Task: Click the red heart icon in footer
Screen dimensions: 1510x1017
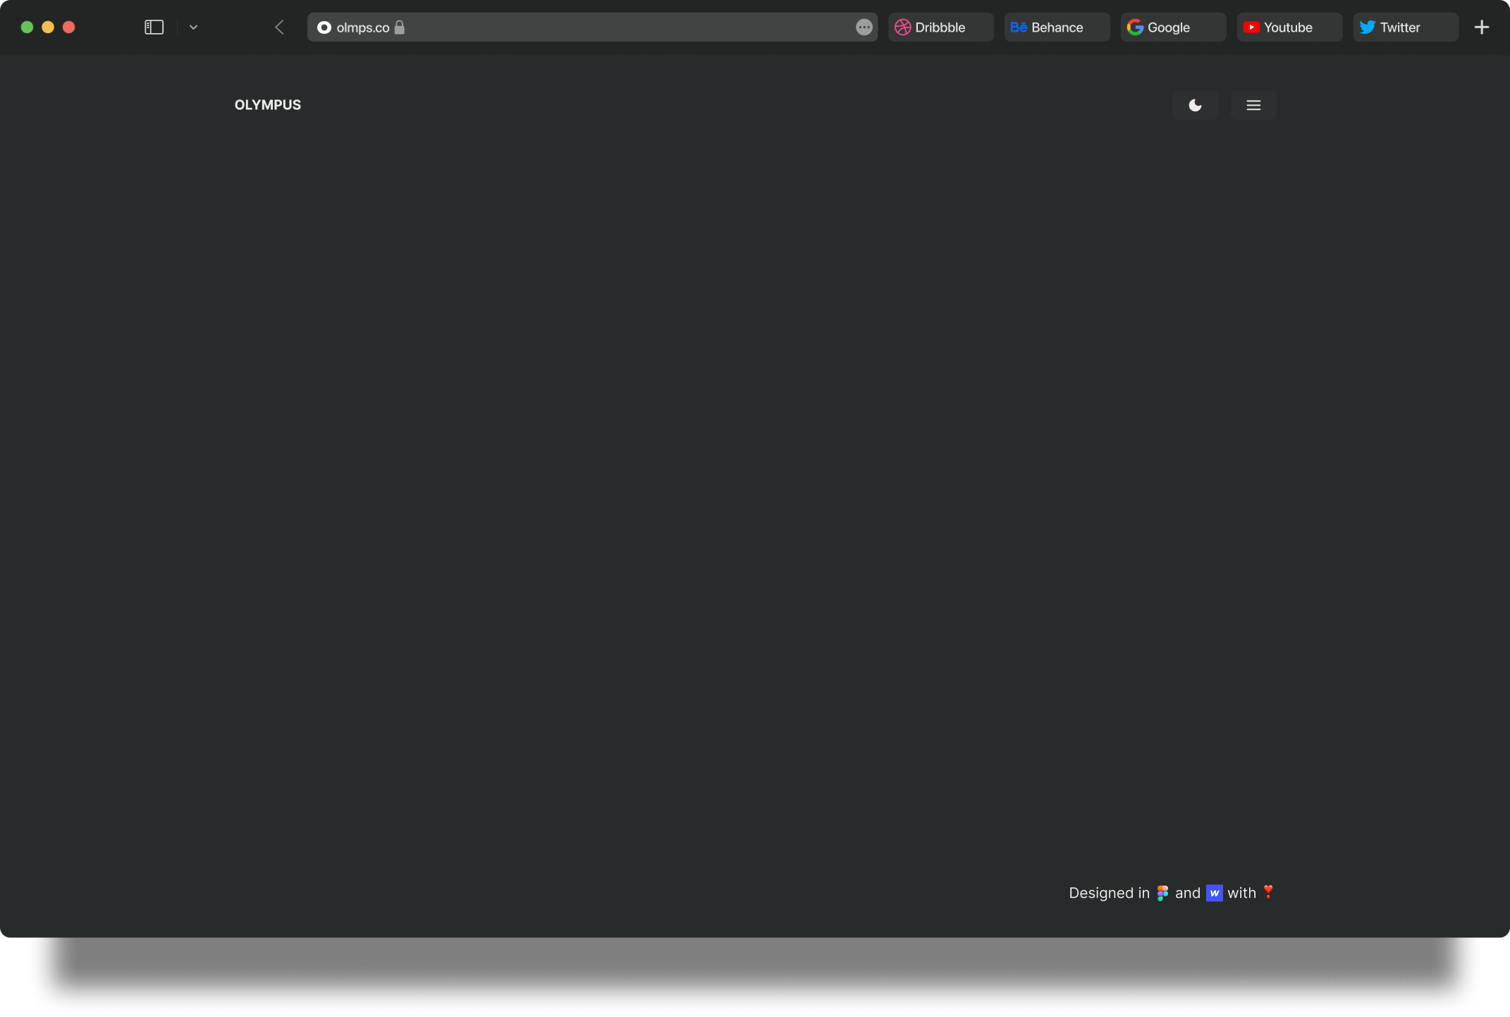Action: coord(1268,892)
